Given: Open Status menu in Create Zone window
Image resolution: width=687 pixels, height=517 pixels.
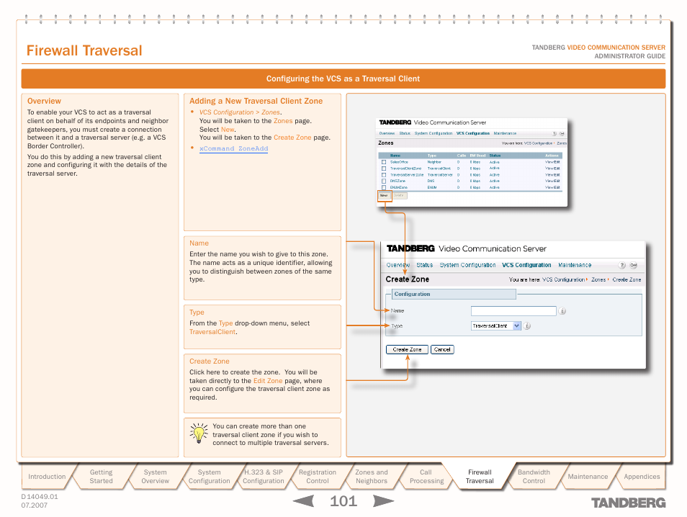Looking at the screenshot, I should coord(425,265).
